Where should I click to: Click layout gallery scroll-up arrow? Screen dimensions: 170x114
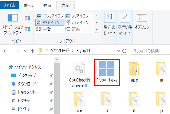pyautogui.click(x=96, y=16)
